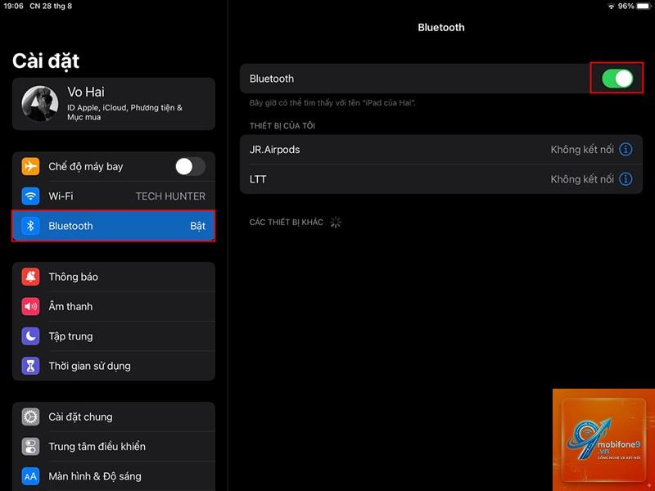Tap the Màn hình & Độ sáng AA icon
Viewport: 655px width, 491px height.
(x=30, y=476)
